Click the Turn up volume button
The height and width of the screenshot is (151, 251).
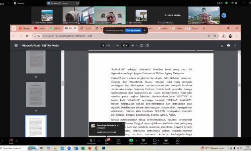133,30
